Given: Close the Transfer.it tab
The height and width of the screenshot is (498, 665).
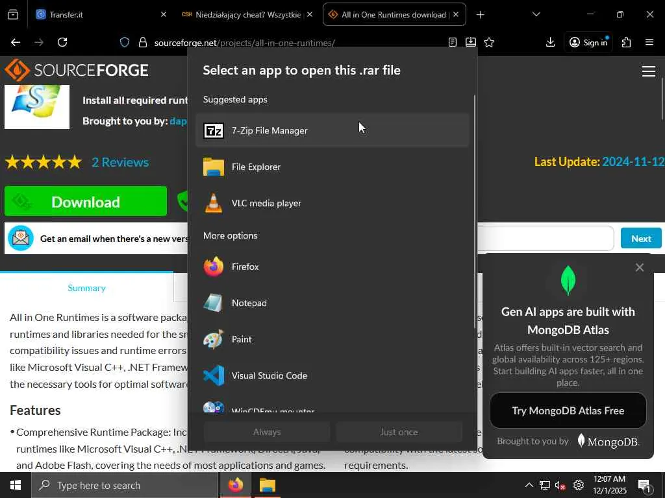Looking at the screenshot, I should coord(164,14).
